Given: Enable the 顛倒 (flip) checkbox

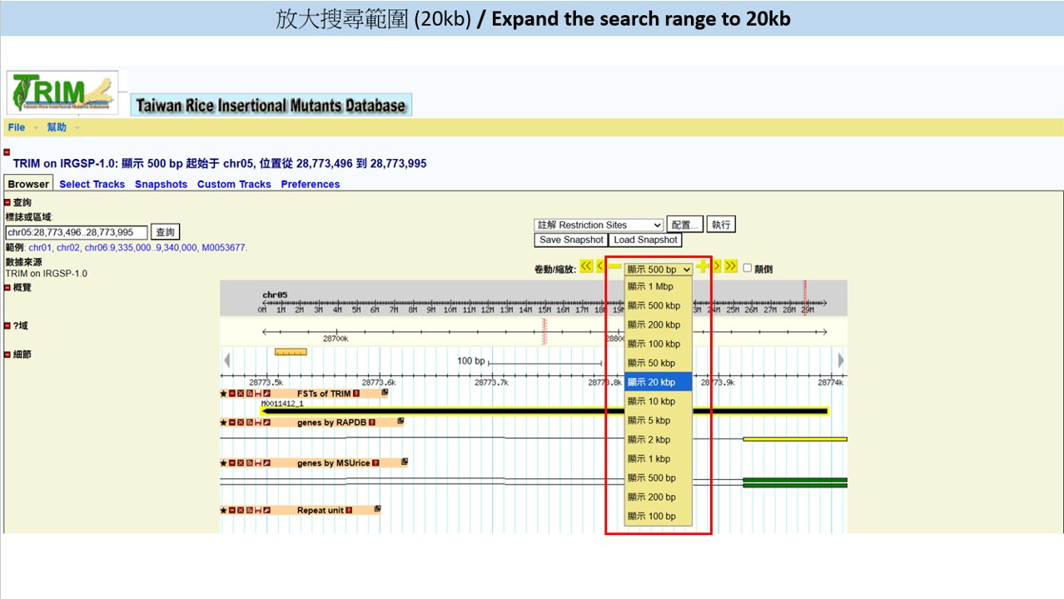Looking at the screenshot, I should [x=747, y=268].
